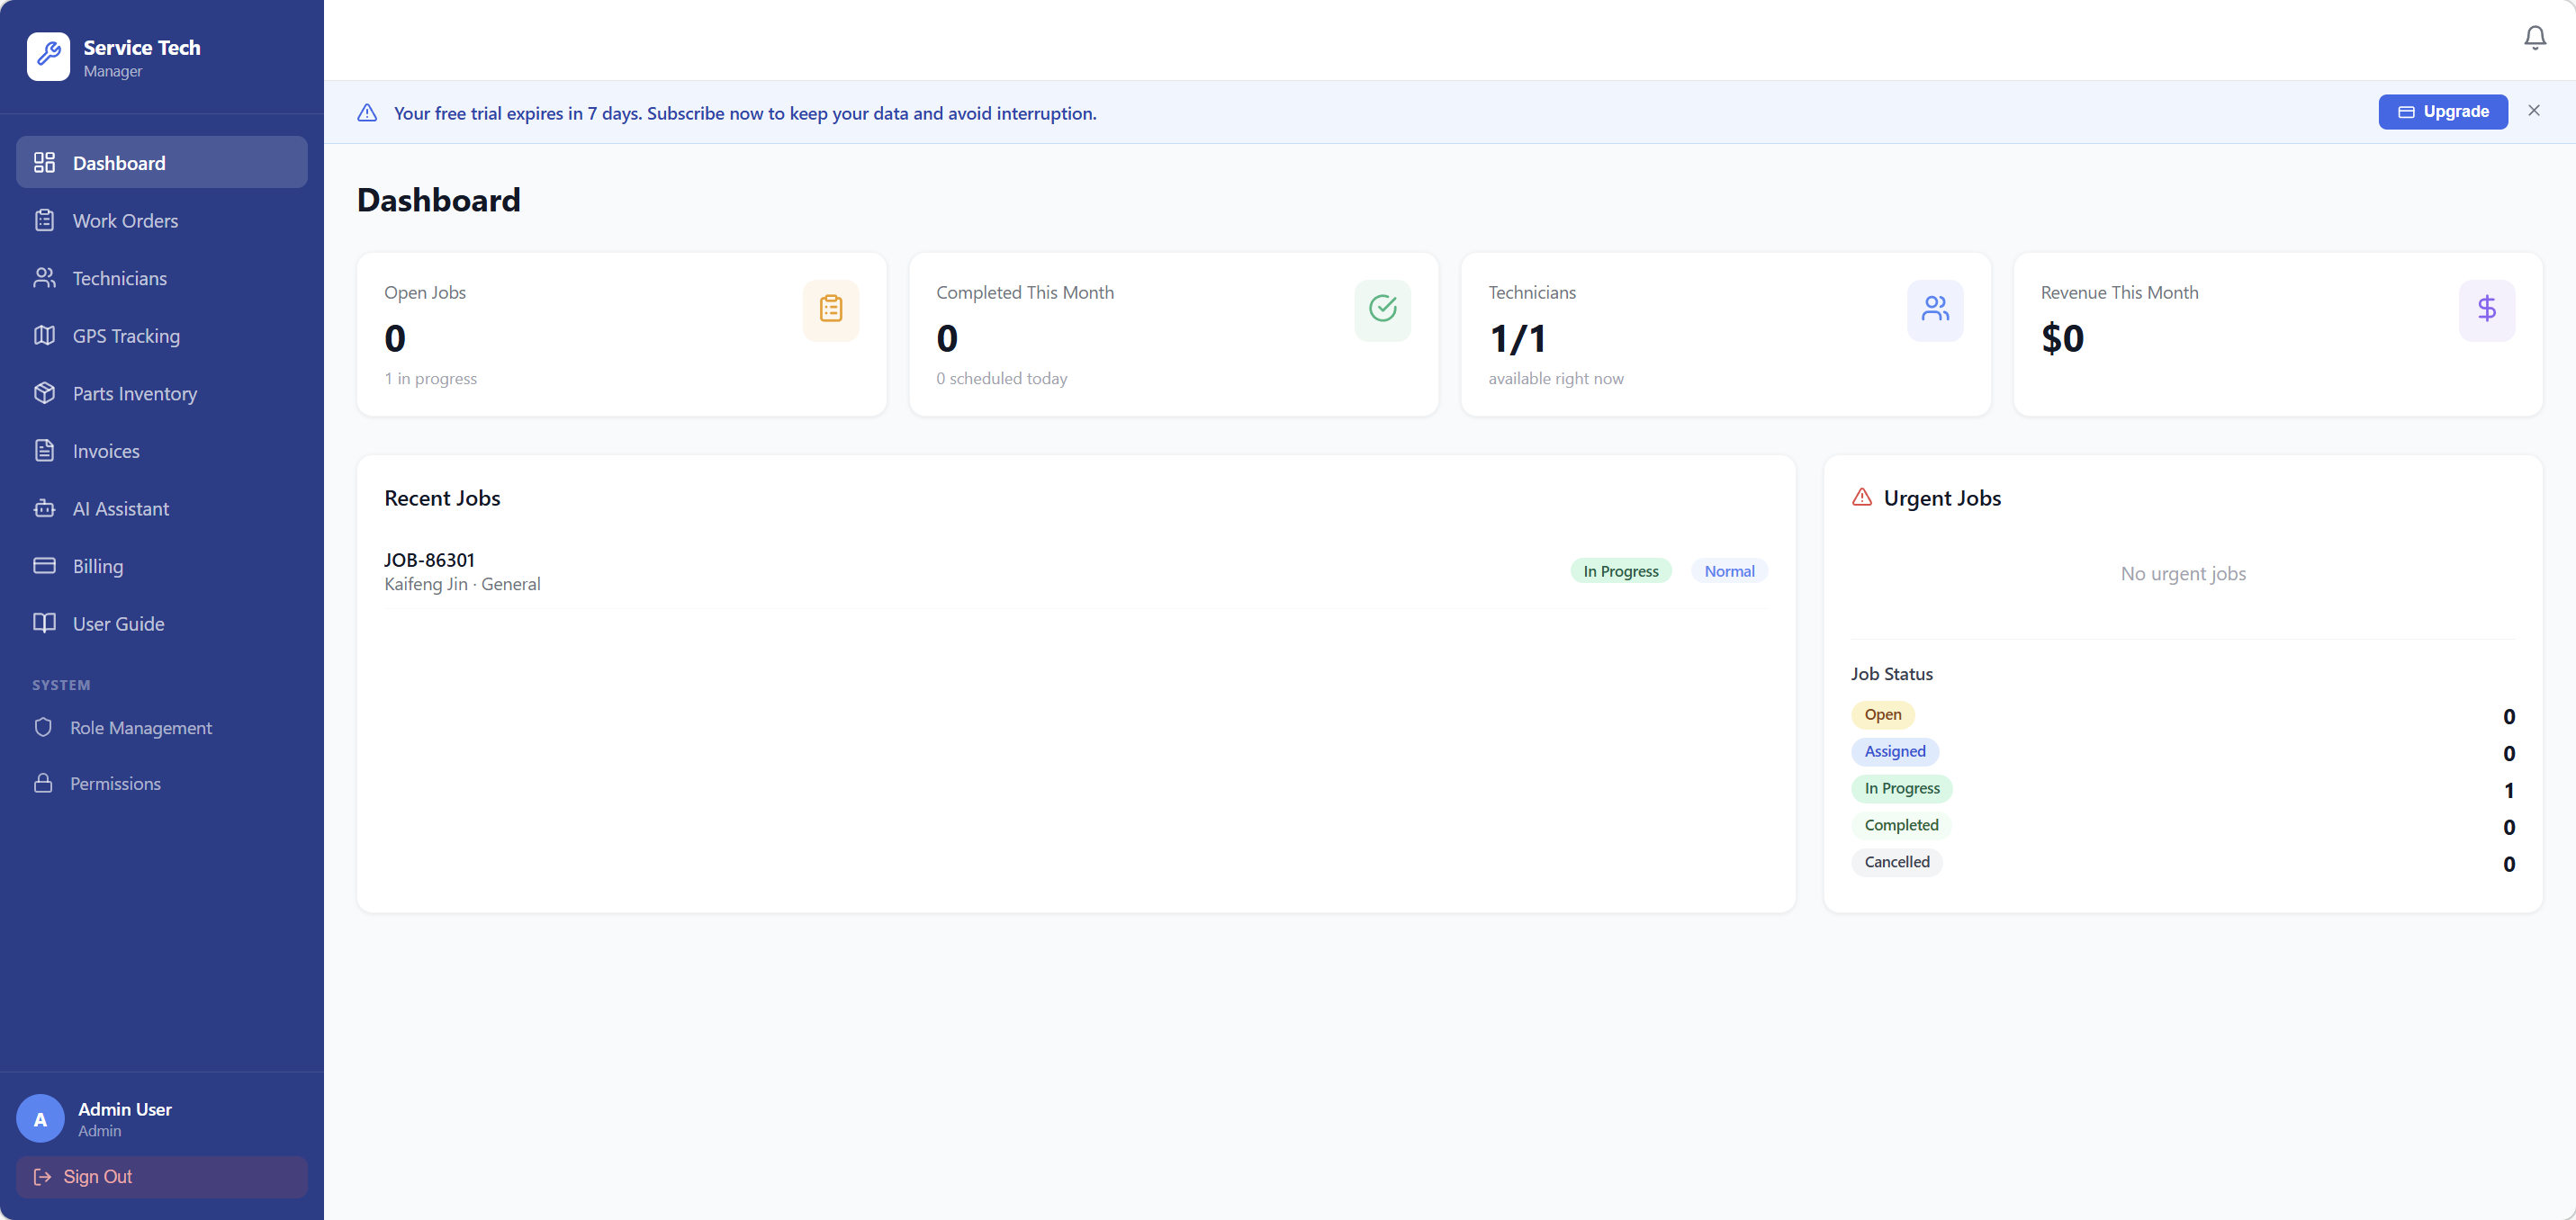Open recent job JOB-86301
The width and height of the screenshot is (2576, 1220).
click(429, 560)
